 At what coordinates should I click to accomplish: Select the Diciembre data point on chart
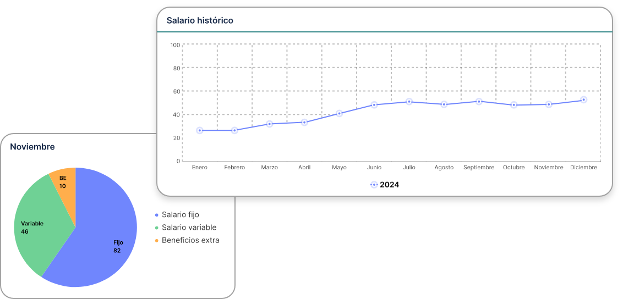coord(583,100)
